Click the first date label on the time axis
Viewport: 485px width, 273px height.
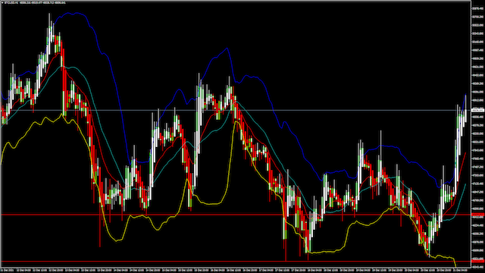tap(7, 270)
